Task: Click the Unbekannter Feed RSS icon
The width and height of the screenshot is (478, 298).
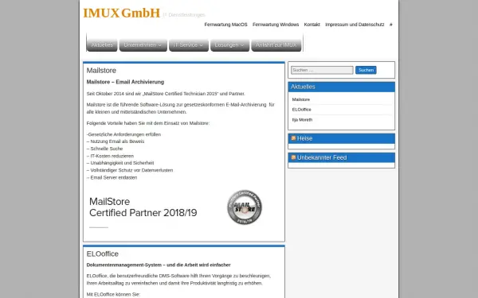Action: pos(293,157)
